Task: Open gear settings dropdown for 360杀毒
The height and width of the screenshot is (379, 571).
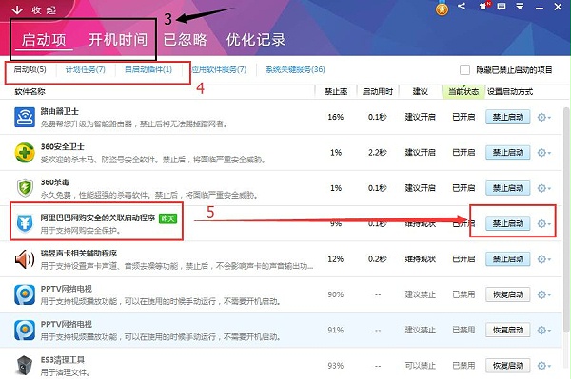Action: click(544, 188)
